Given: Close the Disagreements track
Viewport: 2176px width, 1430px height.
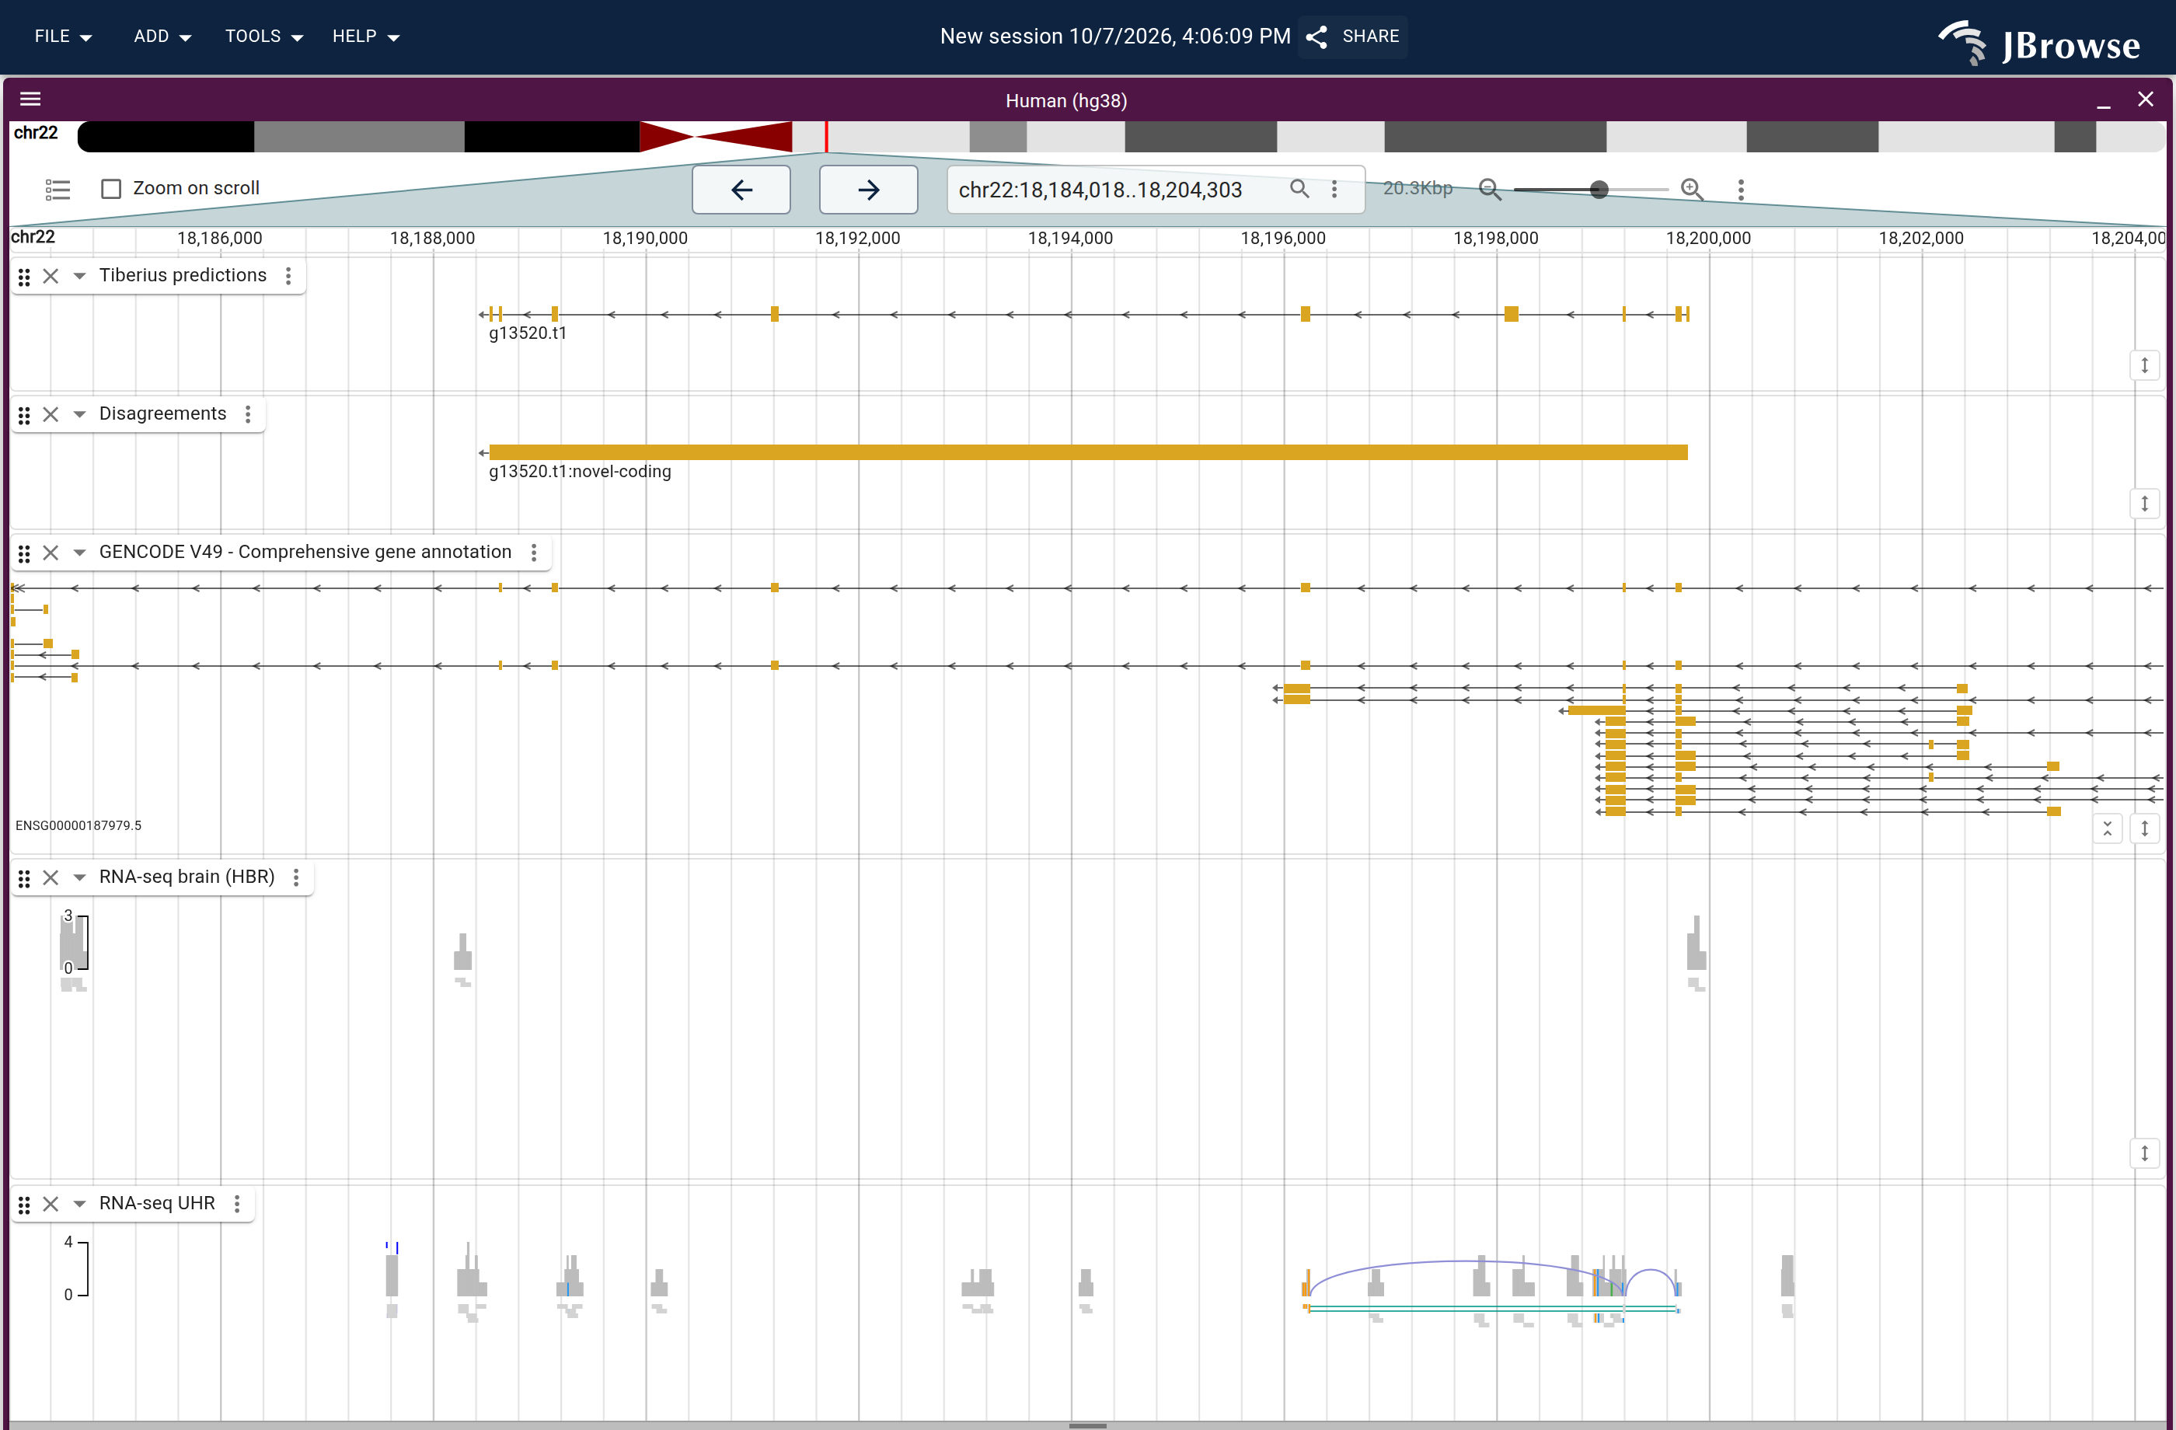Looking at the screenshot, I should click(51, 414).
